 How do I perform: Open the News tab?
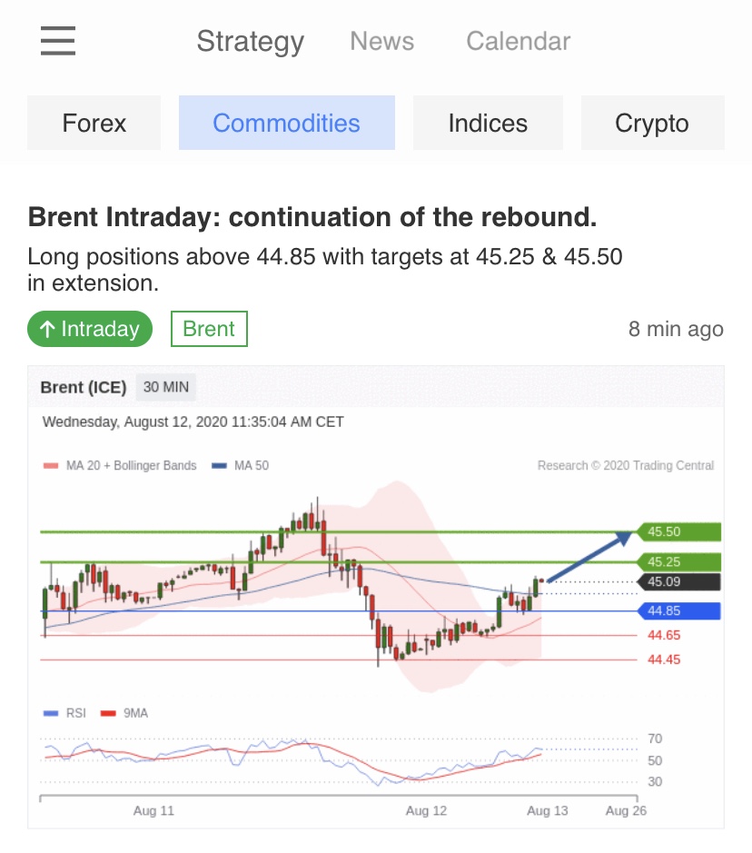[x=381, y=41]
